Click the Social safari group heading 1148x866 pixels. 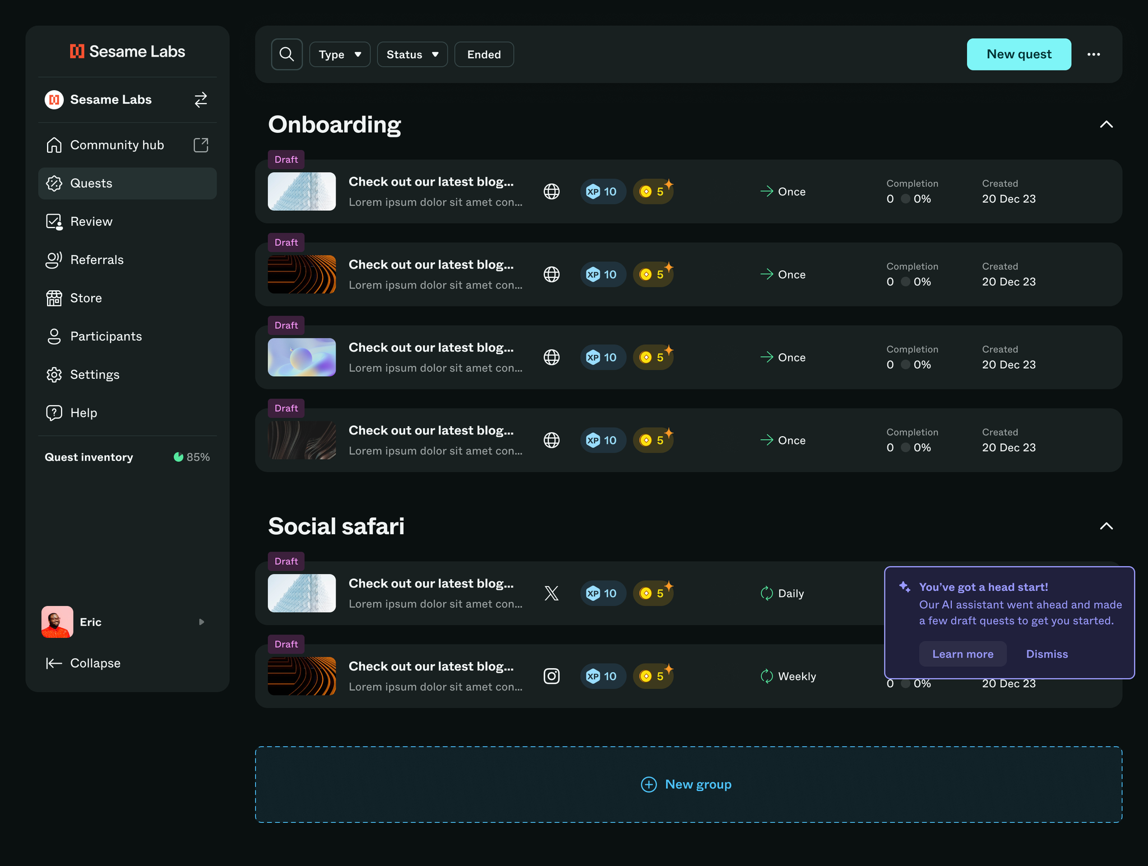pos(336,526)
